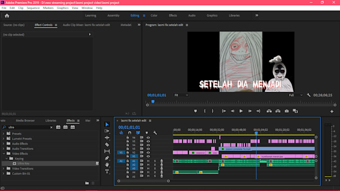Click the Home icon
Screen dimensions: 340x191
7,15
